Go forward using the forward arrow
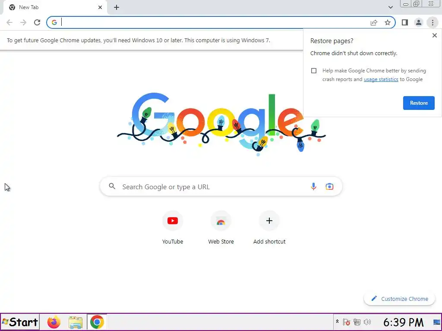This screenshot has width=442, height=331. 23,22
